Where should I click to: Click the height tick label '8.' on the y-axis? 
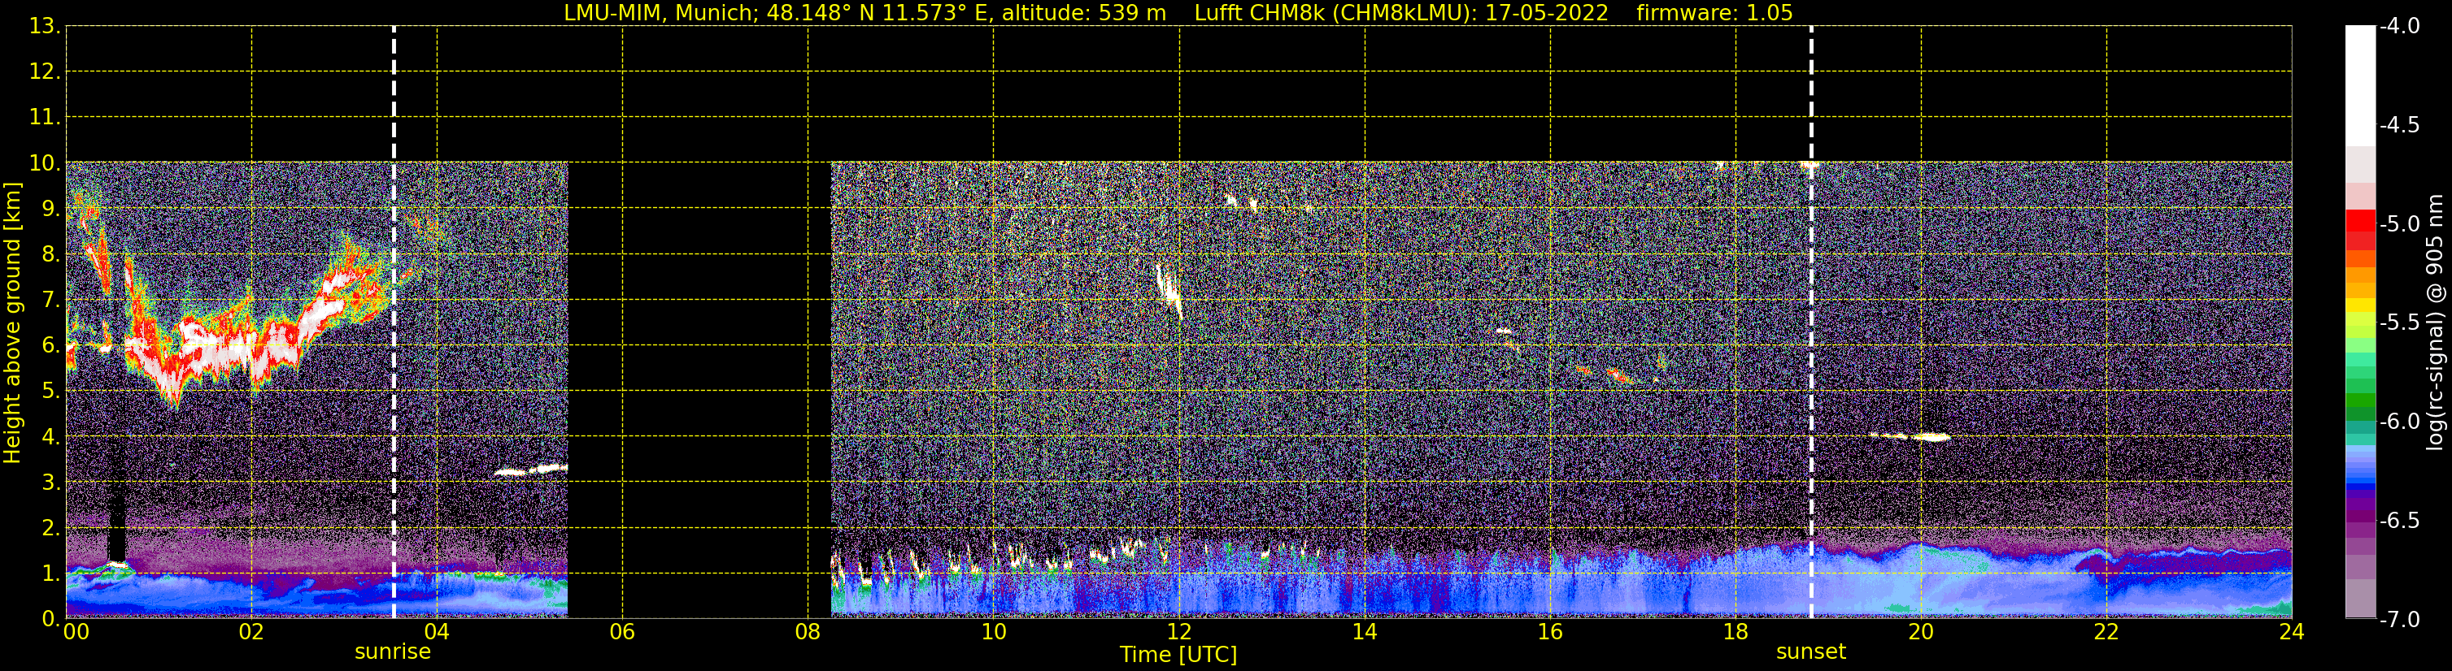(x=50, y=255)
